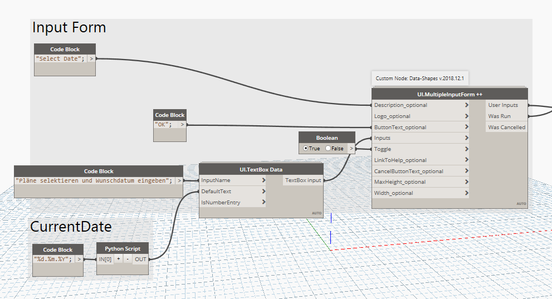Click the minus button on Python Script node
Image resolution: width=552 pixels, height=299 pixels.
click(127, 259)
